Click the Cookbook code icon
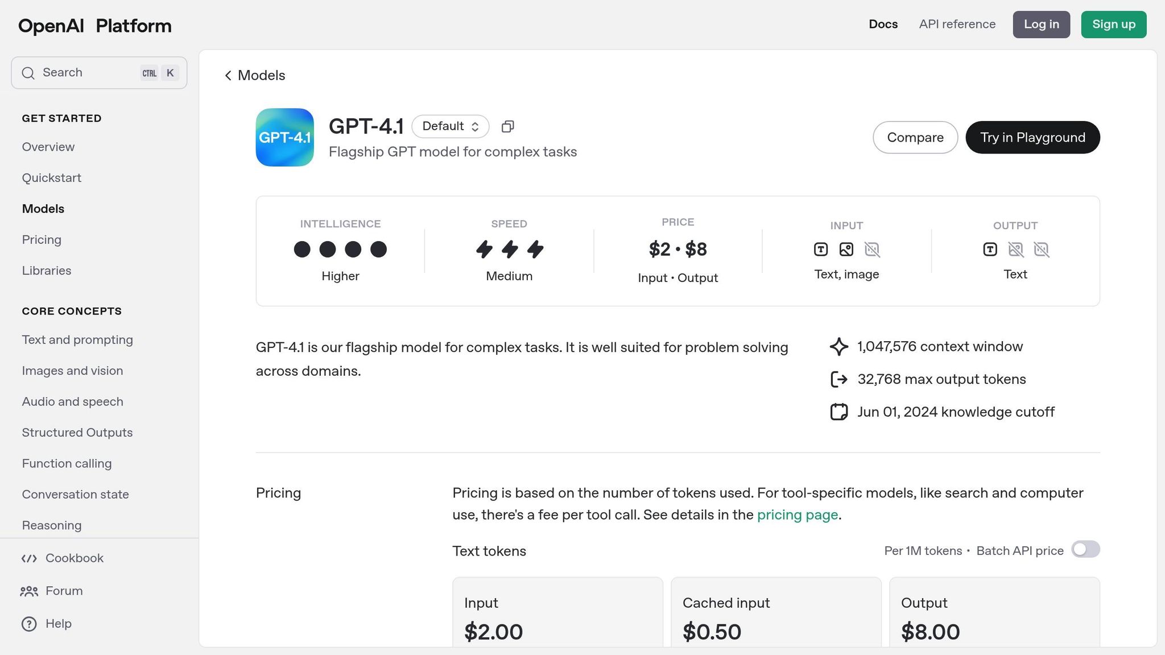This screenshot has height=655, width=1165. tap(29, 558)
